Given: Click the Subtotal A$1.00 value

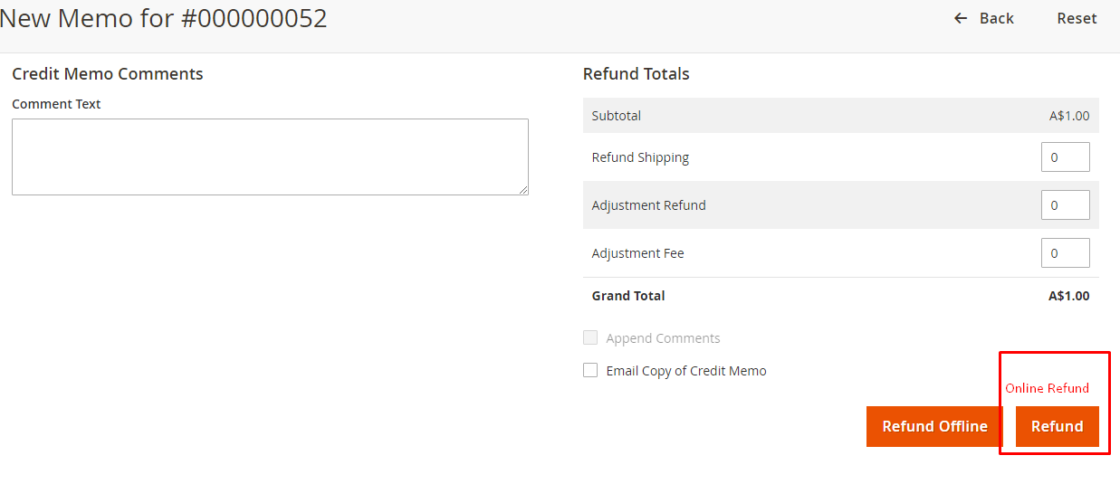Looking at the screenshot, I should [1069, 116].
